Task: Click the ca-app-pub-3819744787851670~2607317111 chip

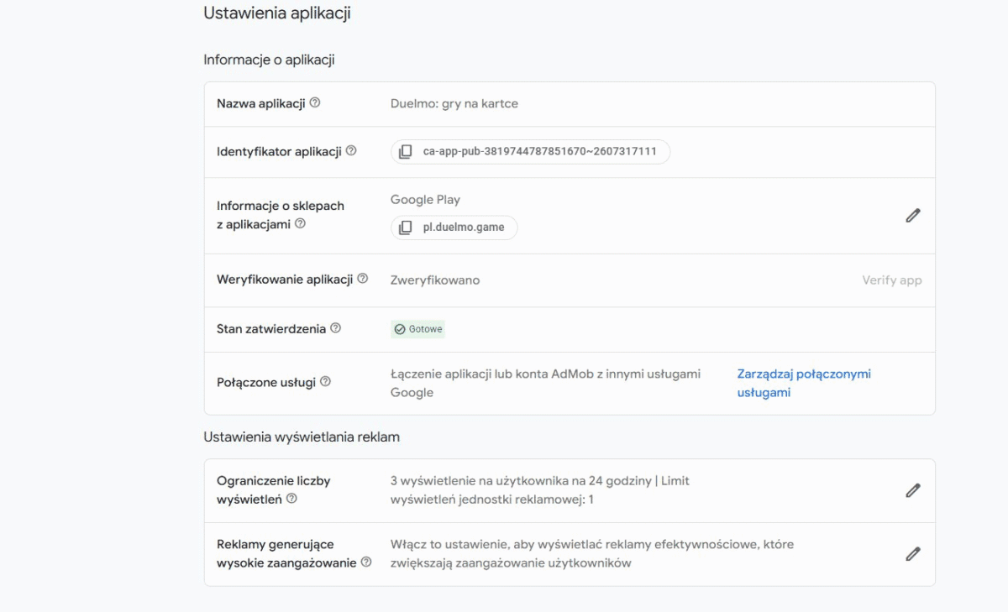Action: point(530,152)
